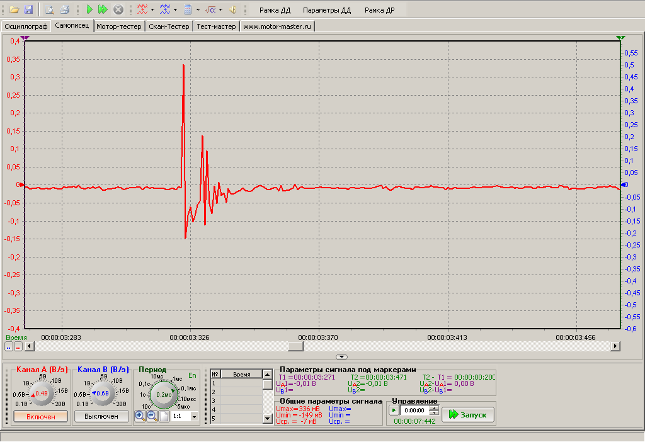645x442 pixels.
Task: Click the zoom out magnifier under Период
Action: click(x=152, y=416)
